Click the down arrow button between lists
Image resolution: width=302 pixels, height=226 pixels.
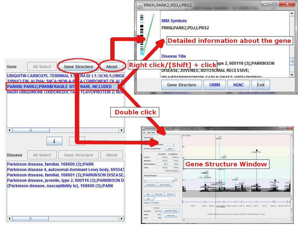pos(54,141)
